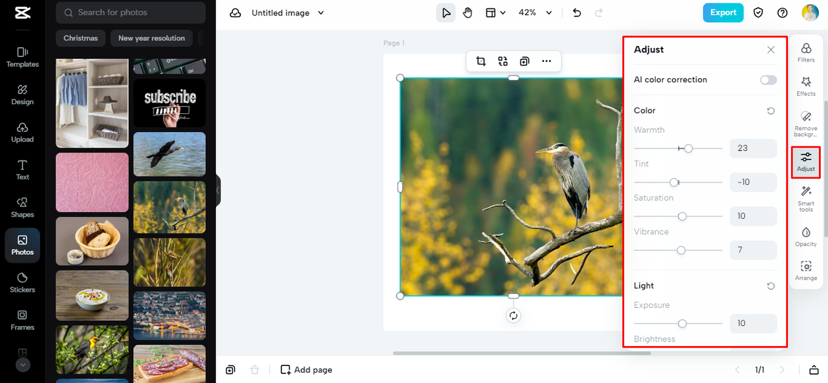Image resolution: width=828 pixels, height=383 pixels.
Task: Click the CapCut logo icon
Action: click(23, 13)
